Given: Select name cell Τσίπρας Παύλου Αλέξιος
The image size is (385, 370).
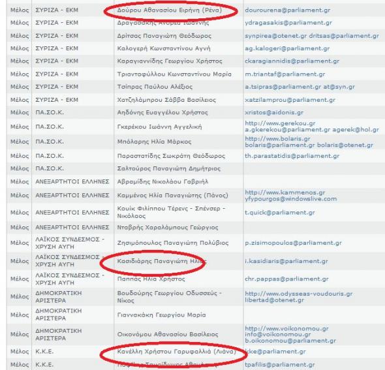Looking at the screenshot, I should coord(179,87).
